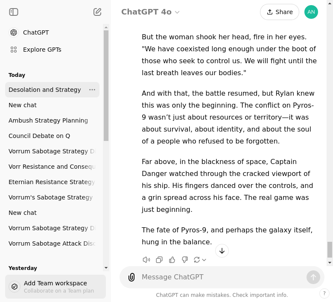Click the sidebar scrollbar down arrow
333x302 pixels.
point(106,268)
